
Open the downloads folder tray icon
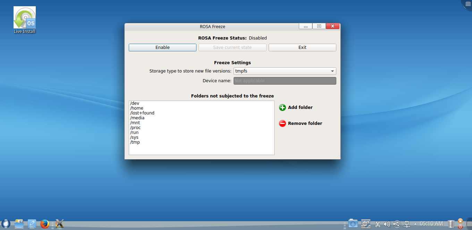pyautogui.click(x=353, y=224)
